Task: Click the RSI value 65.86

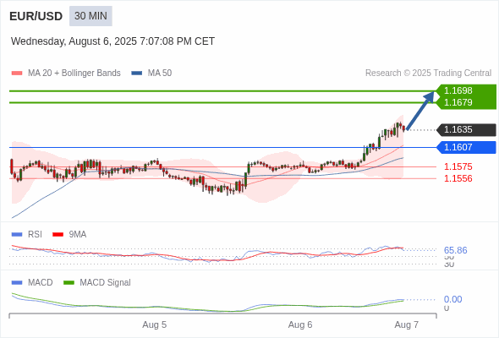Action: click(455, 250)
